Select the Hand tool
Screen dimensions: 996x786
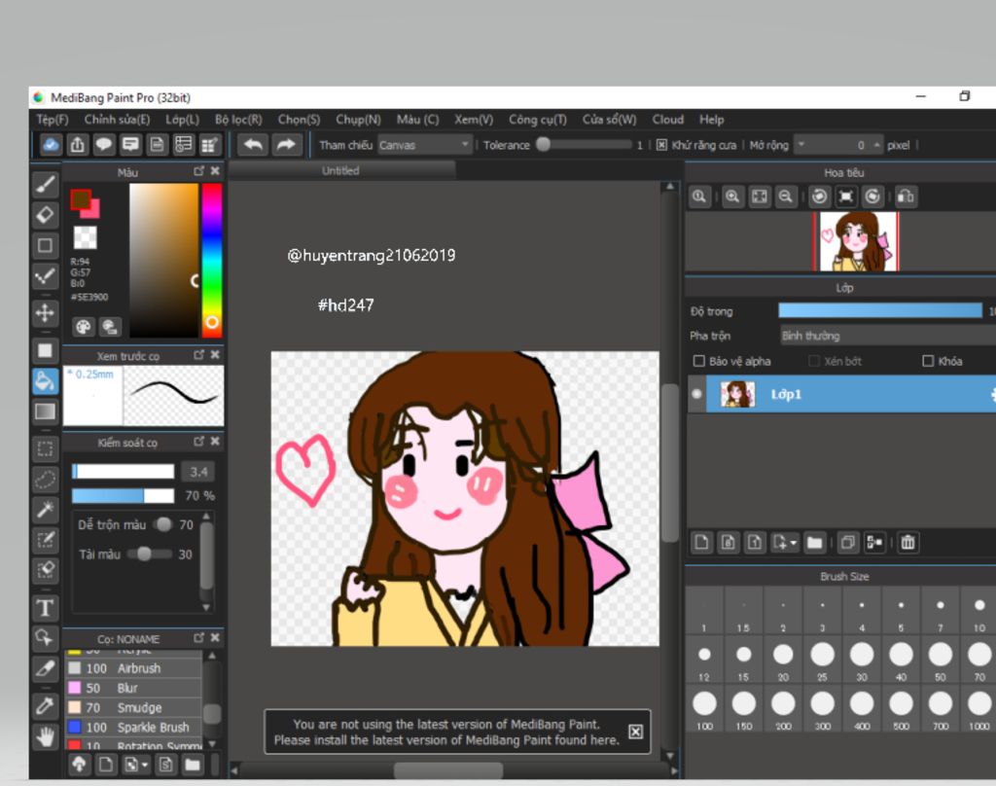coord(45,736)
